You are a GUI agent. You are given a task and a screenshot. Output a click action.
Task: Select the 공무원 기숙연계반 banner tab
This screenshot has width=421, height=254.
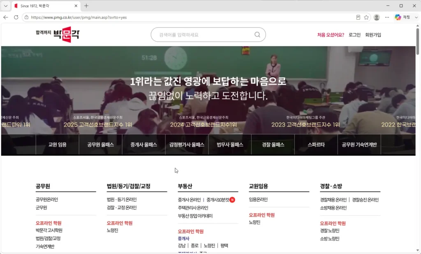(x=359, y=144)
